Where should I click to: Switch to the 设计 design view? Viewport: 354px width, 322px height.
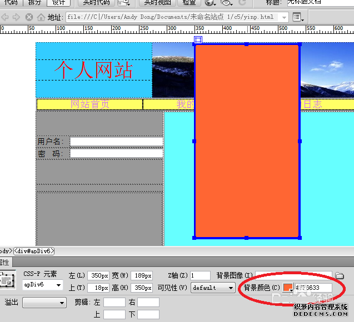(58, 3)
